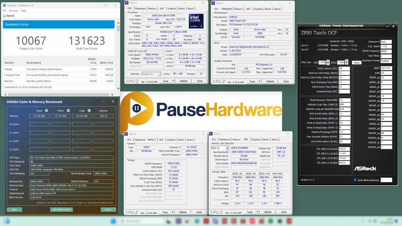Select the About tab in the CPU-Z Mainboard window
Viewport: 402px width, 226px height.
click(x=277, y=9)
